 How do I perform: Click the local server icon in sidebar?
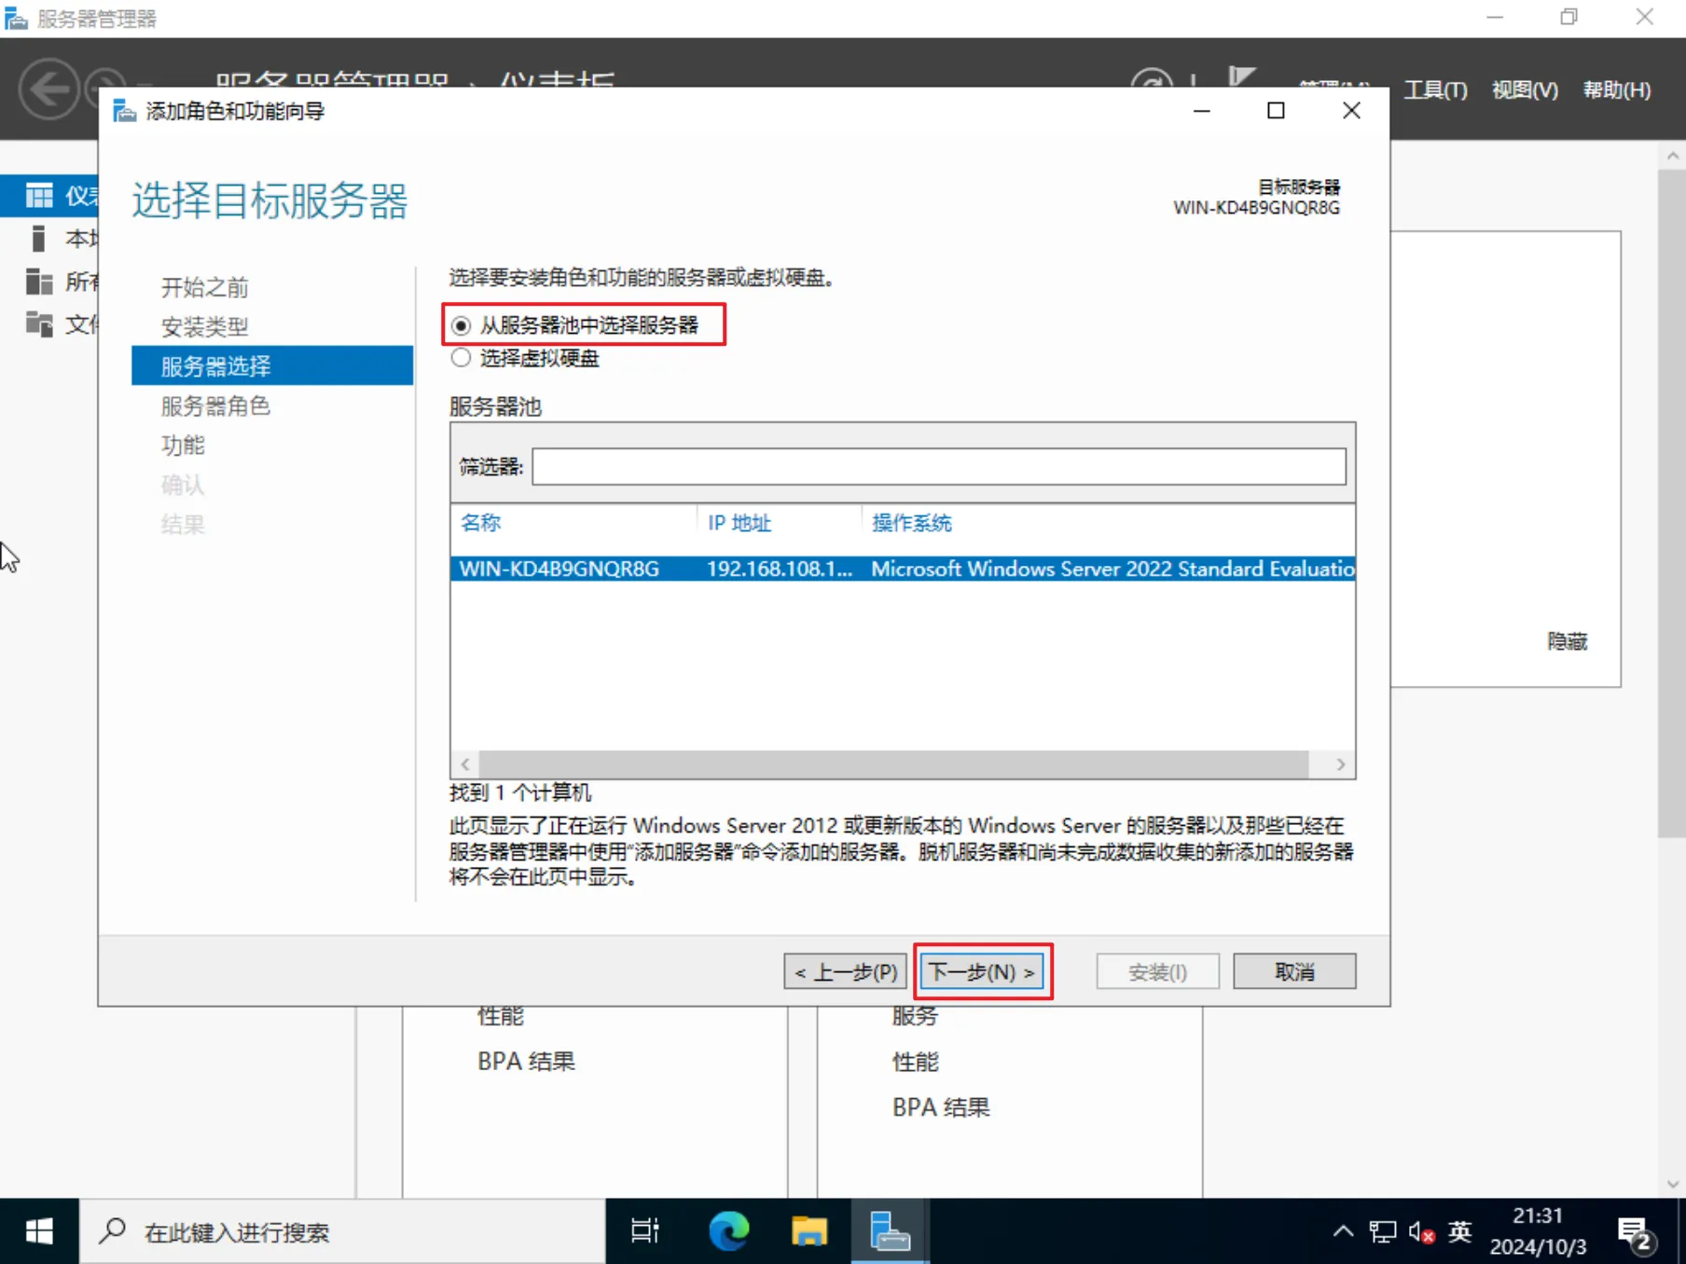click(x=38, y=239)
